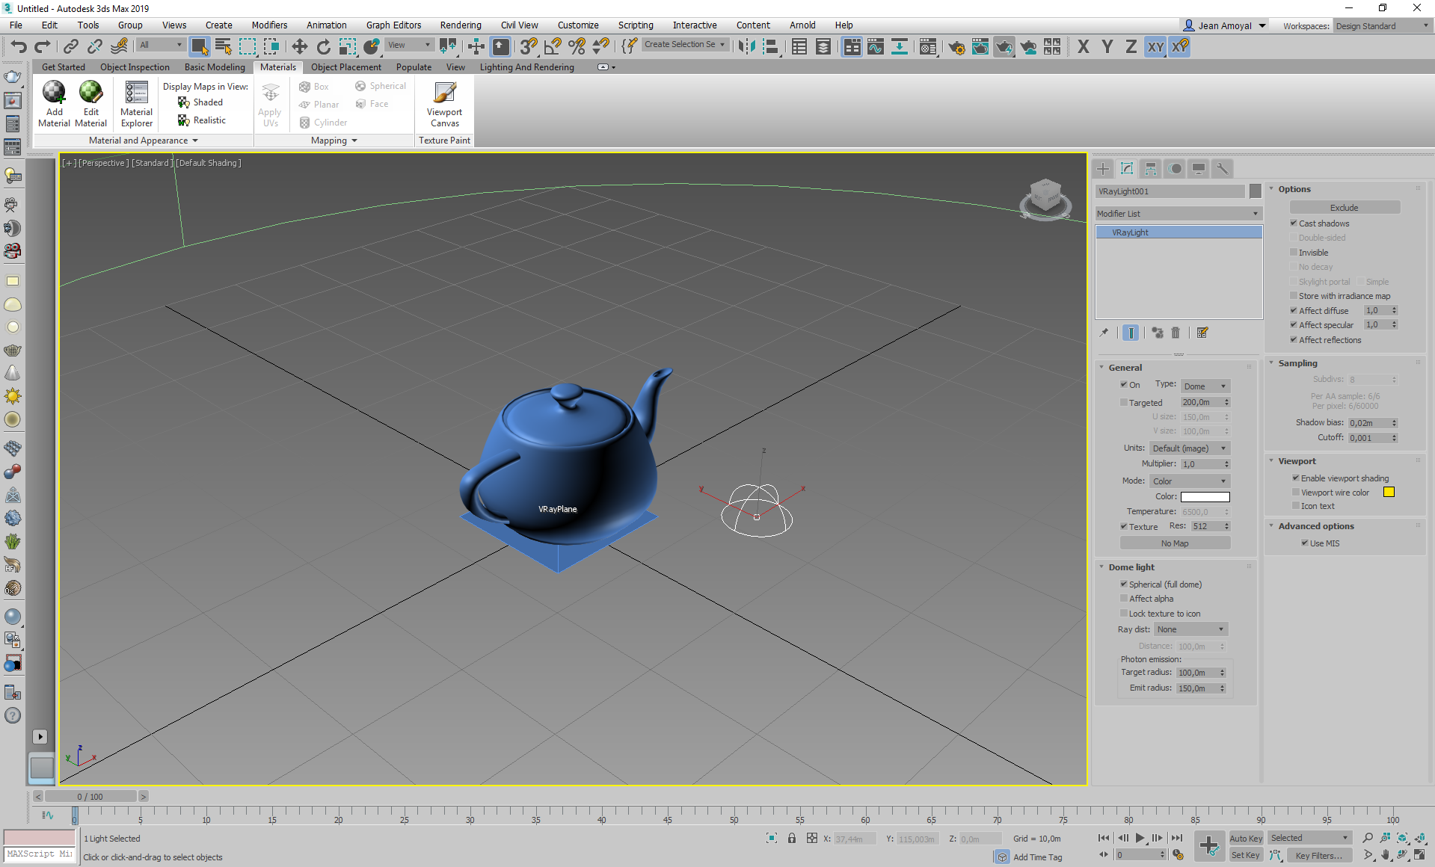
Task: Open Key Filters dialog
Action: pos(1319,856)
